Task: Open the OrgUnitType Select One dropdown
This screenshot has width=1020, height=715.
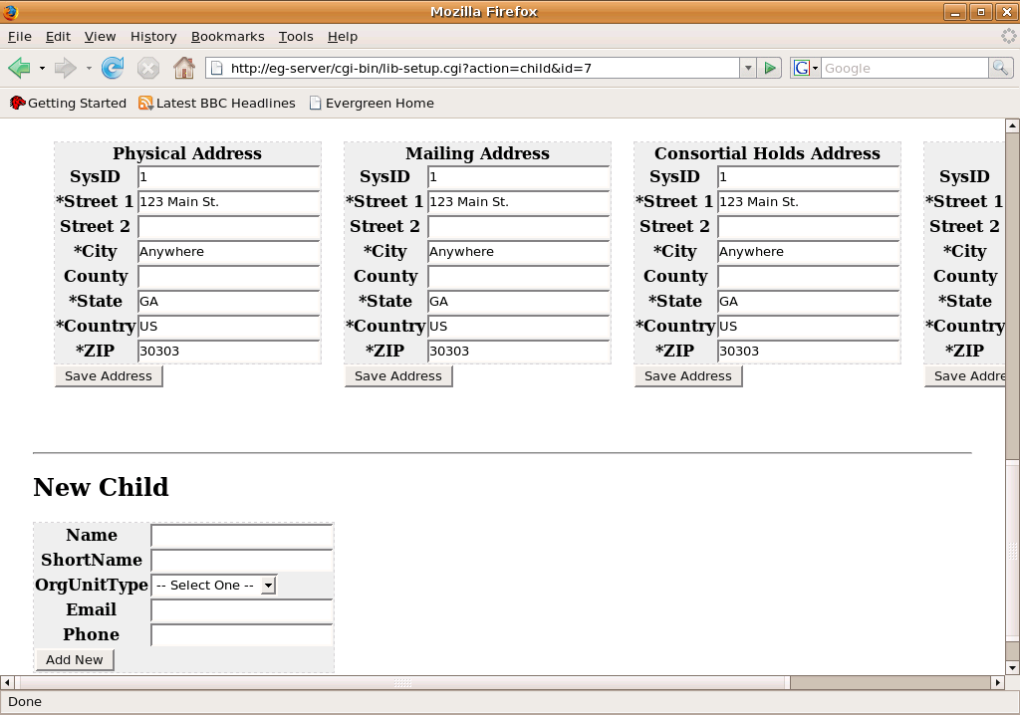Action: pos(214,585)
